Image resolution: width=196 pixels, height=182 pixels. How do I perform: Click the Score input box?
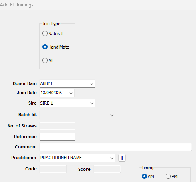(107, 169)
